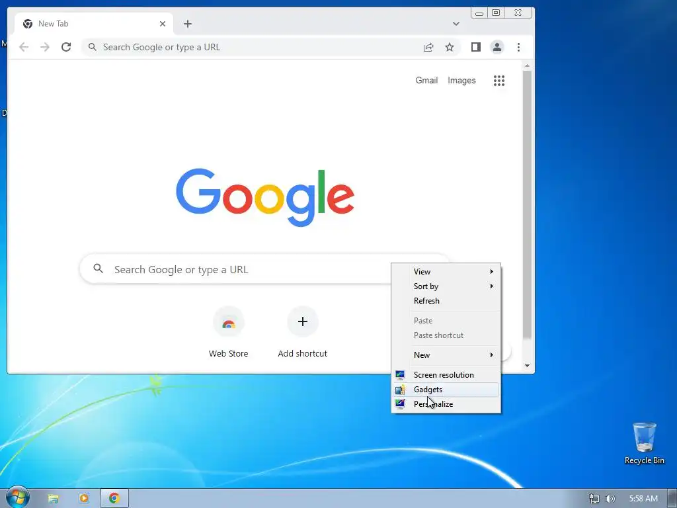Screen dimensions: 677x508
Task: Click the Web Store label
Action: (x=228, y=353)
